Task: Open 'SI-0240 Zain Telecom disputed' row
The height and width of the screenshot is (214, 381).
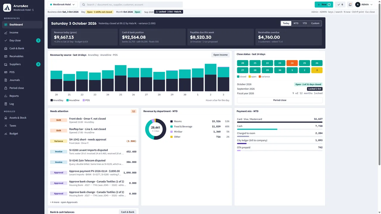Action: [93, 162]
